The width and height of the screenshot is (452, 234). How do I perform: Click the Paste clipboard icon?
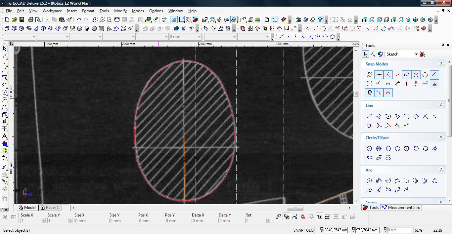[x=62, y=20]
